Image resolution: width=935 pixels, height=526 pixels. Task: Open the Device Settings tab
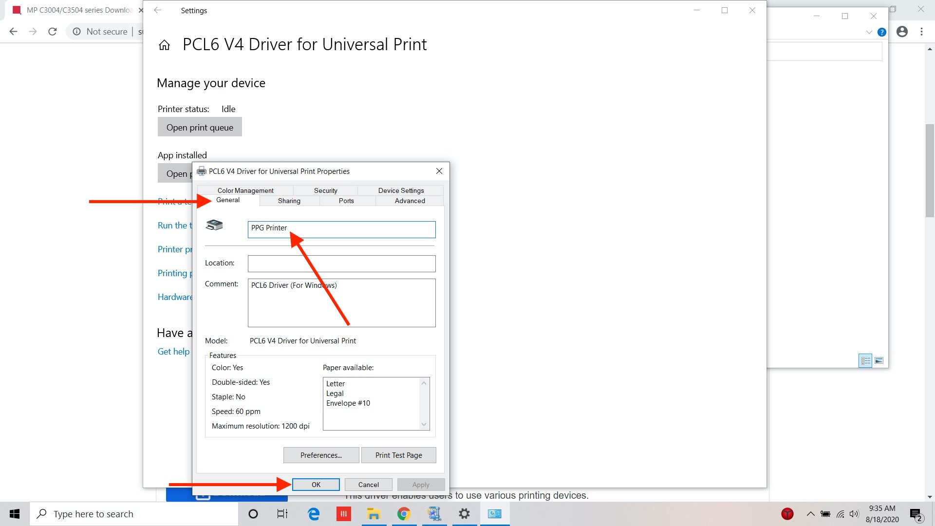401,190
